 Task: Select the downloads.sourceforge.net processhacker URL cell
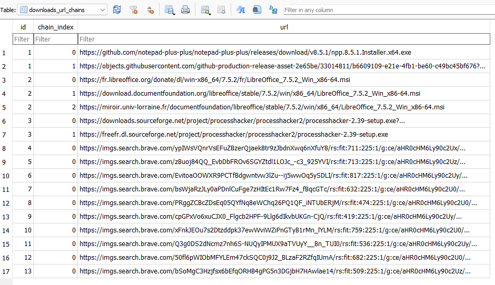[x=284, y=121]
